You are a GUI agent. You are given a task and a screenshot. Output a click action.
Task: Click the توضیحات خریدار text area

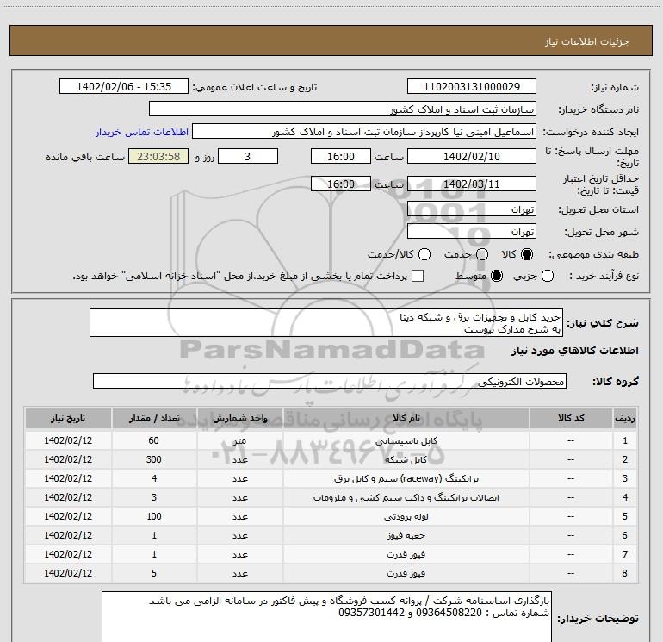coord(326,617)
